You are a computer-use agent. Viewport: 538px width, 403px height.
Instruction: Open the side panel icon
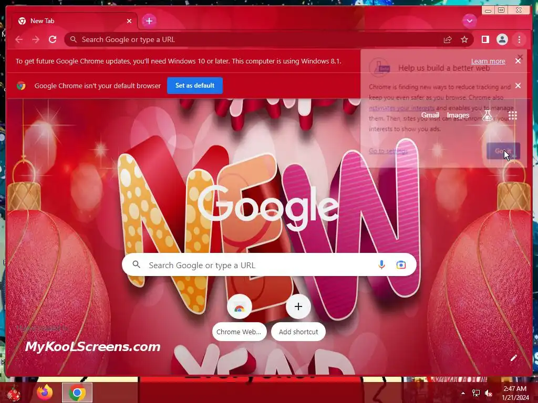coord(485,40)
